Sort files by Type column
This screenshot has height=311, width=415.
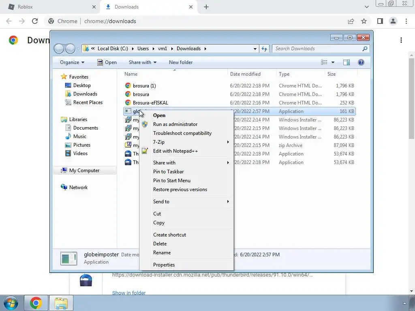pos(284,74)
